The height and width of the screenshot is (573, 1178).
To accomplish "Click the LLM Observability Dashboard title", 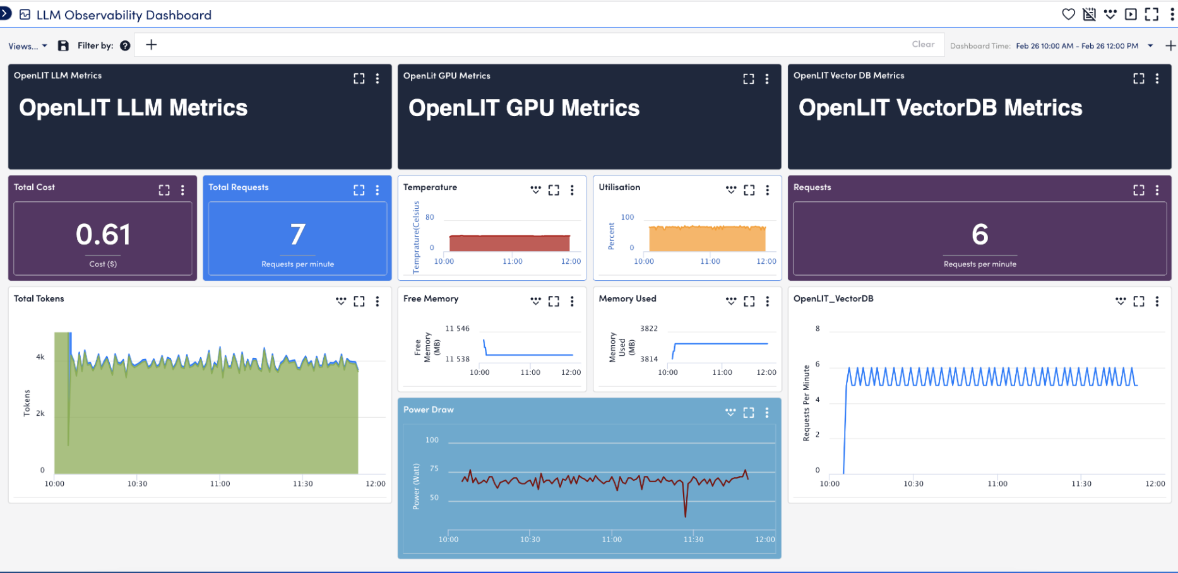I will tap(124, 15).
